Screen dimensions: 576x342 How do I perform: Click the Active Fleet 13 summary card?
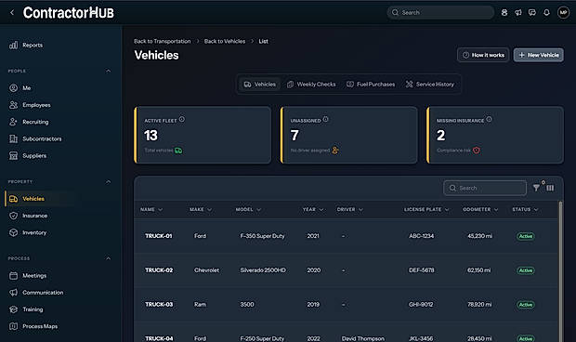[x=203, y=135]
